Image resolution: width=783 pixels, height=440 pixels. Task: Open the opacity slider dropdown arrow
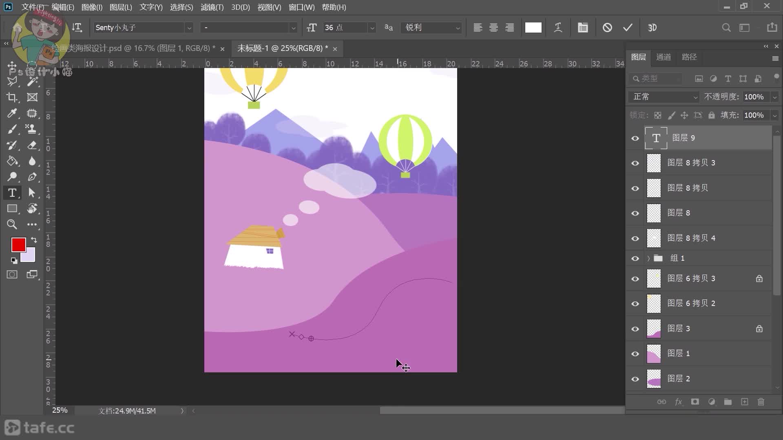pos(774,97)
